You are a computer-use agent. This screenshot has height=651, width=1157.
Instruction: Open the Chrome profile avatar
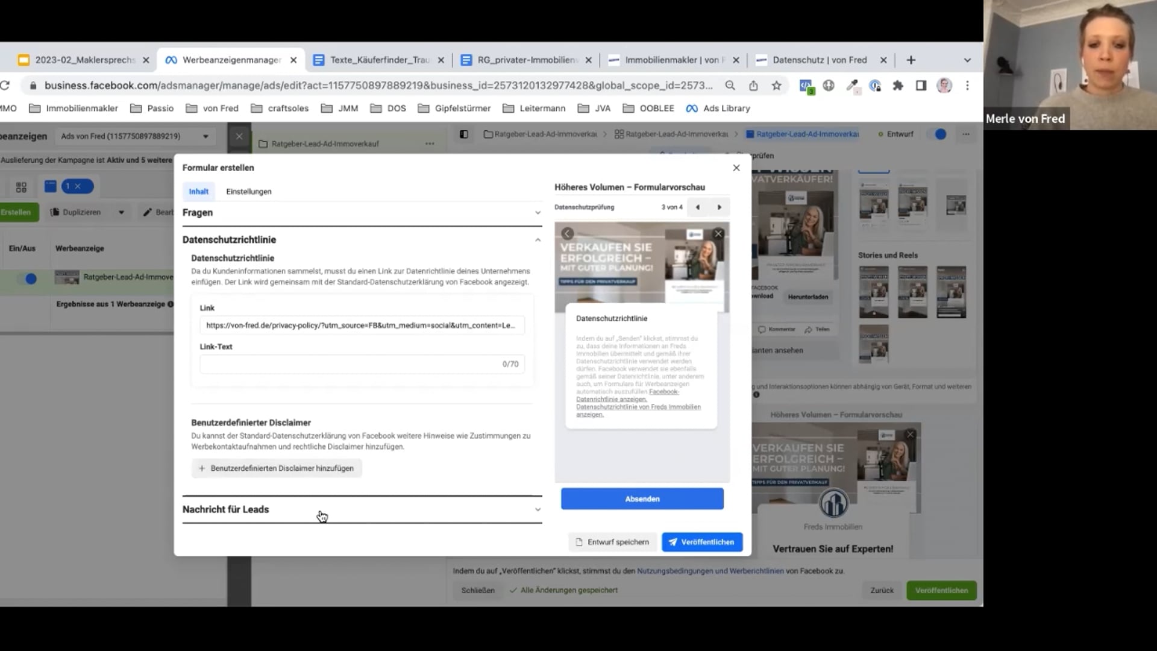point(944,86)
